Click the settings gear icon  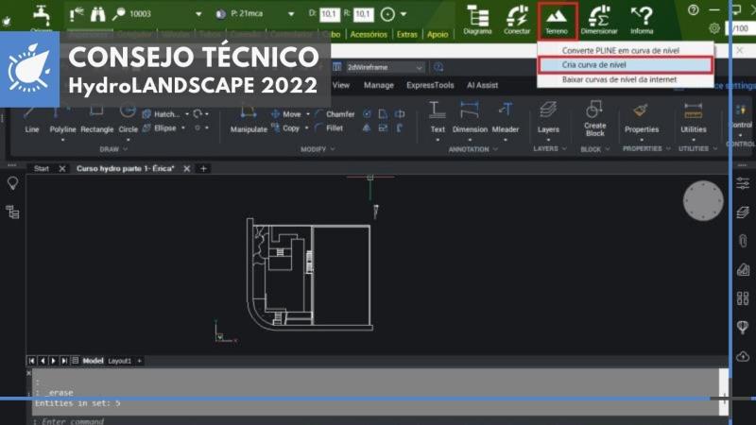click(x=714, y=28)
